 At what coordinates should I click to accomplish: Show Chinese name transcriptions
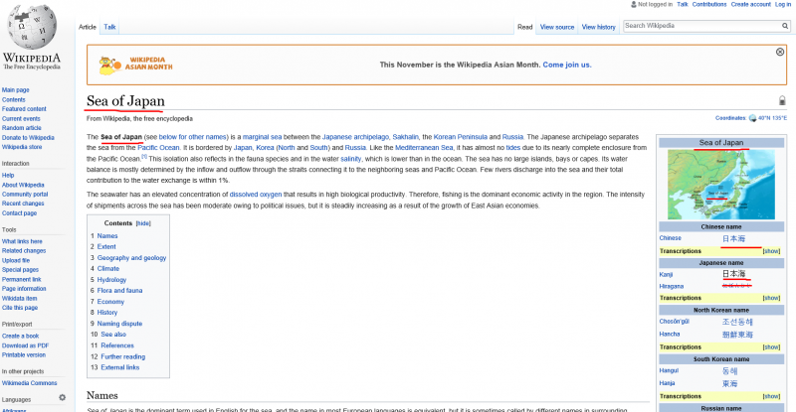click(771, 251)
